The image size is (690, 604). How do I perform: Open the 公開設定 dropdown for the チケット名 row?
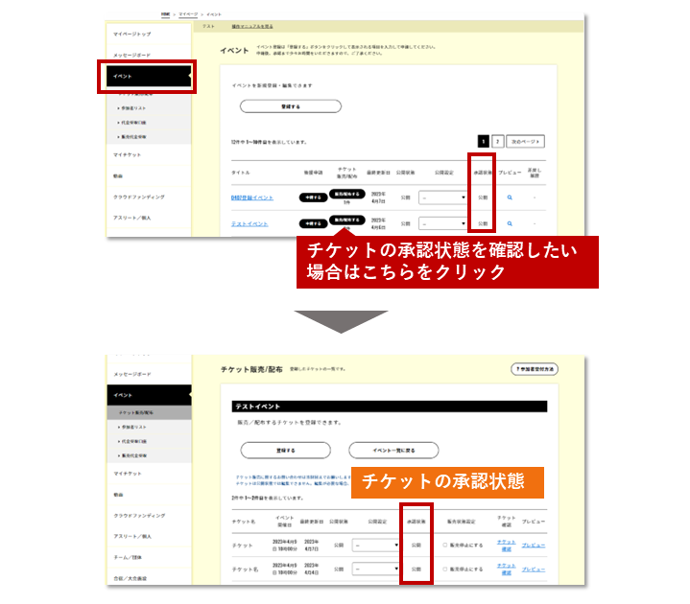375,569
